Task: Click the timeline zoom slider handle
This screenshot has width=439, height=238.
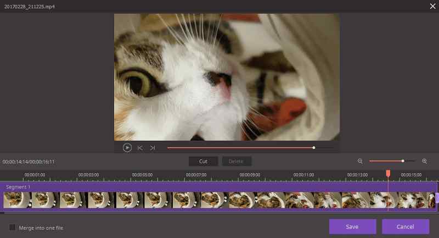Action: pos(403,161)
